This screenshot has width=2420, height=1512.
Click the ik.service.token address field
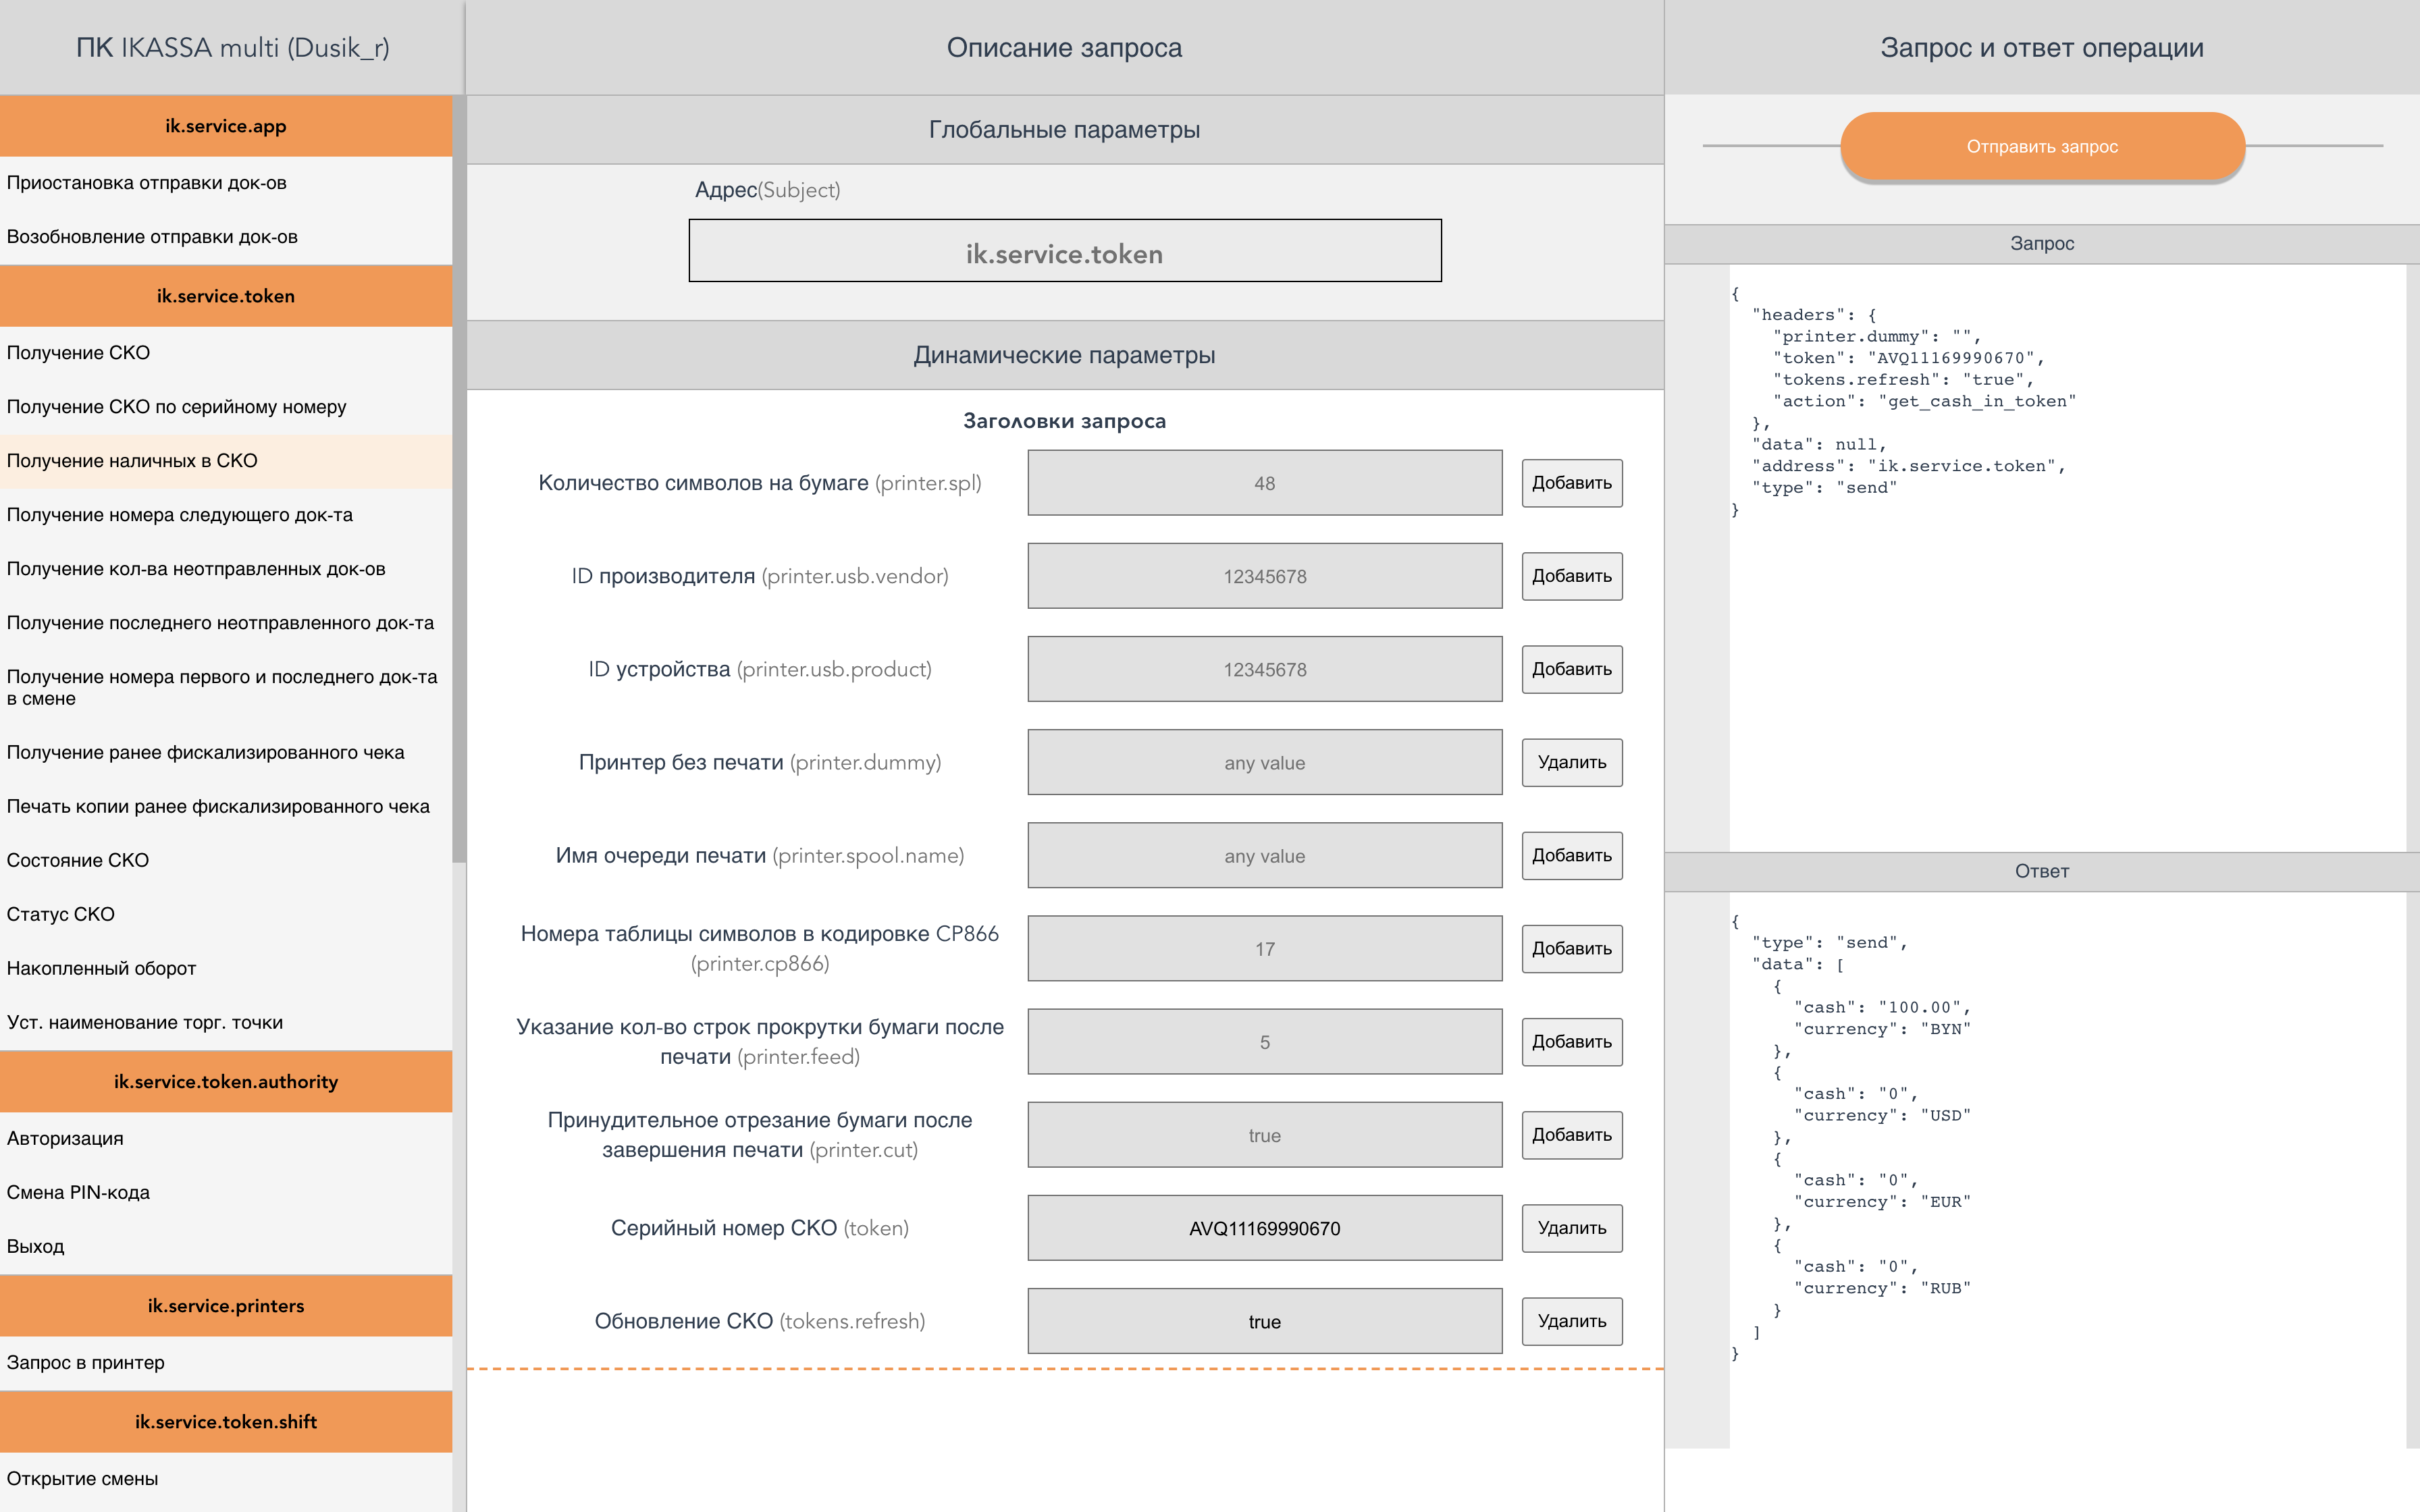click(x=1064, y=252)
